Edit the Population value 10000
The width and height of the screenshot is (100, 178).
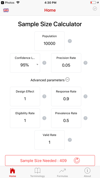click(49, 43)
